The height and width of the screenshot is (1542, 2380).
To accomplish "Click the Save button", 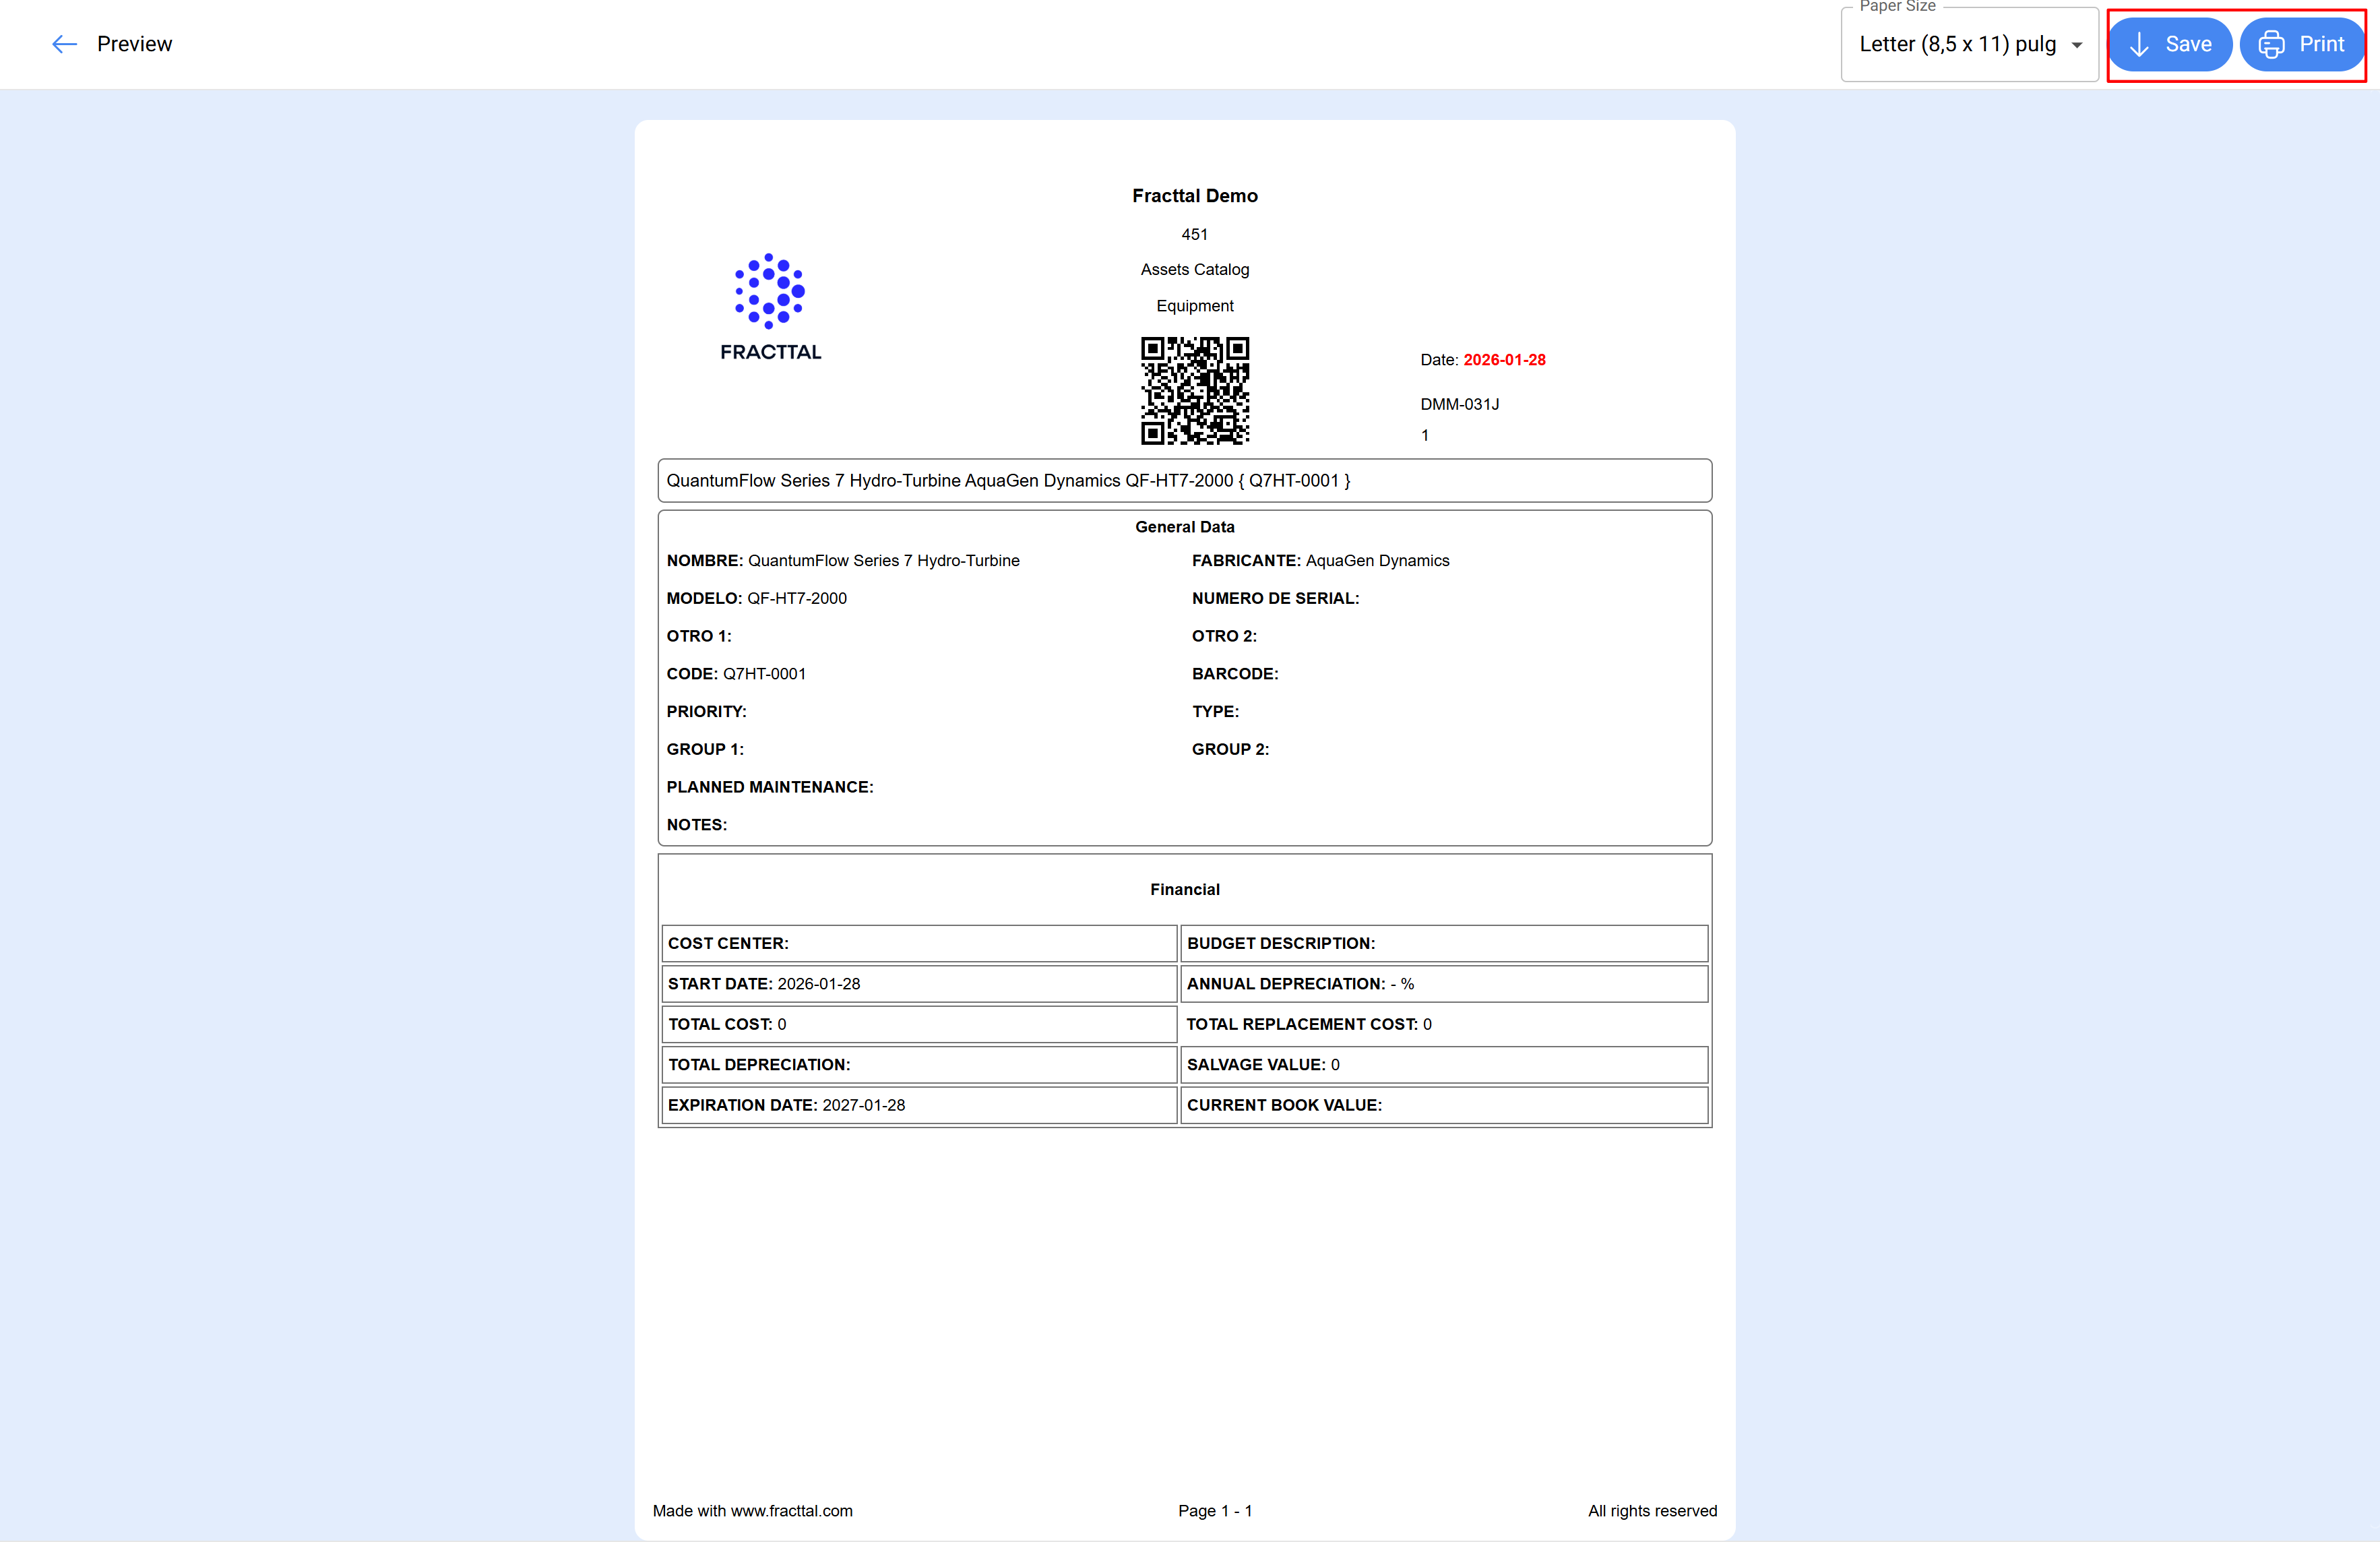I will (2170, 44).
